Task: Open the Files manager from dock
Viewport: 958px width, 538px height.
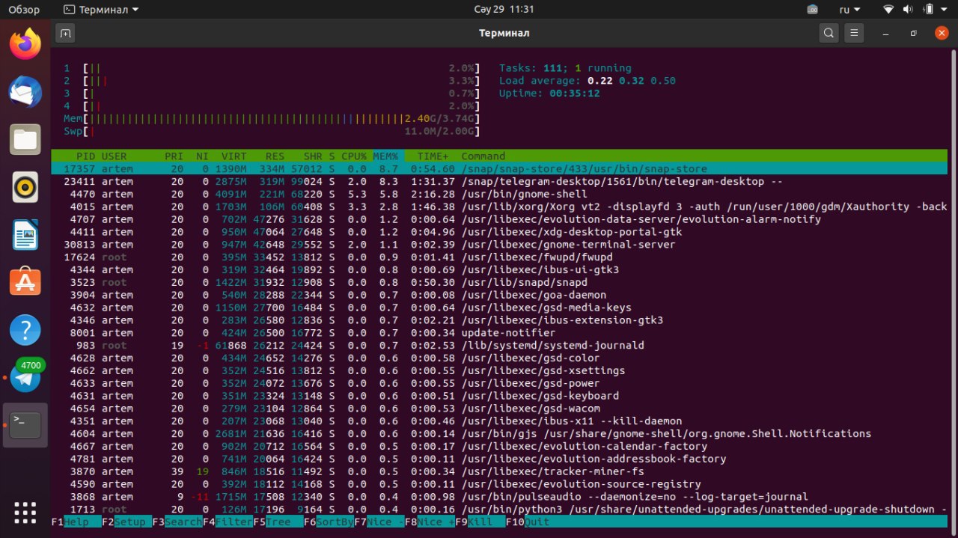Action: tap(25, 139)
